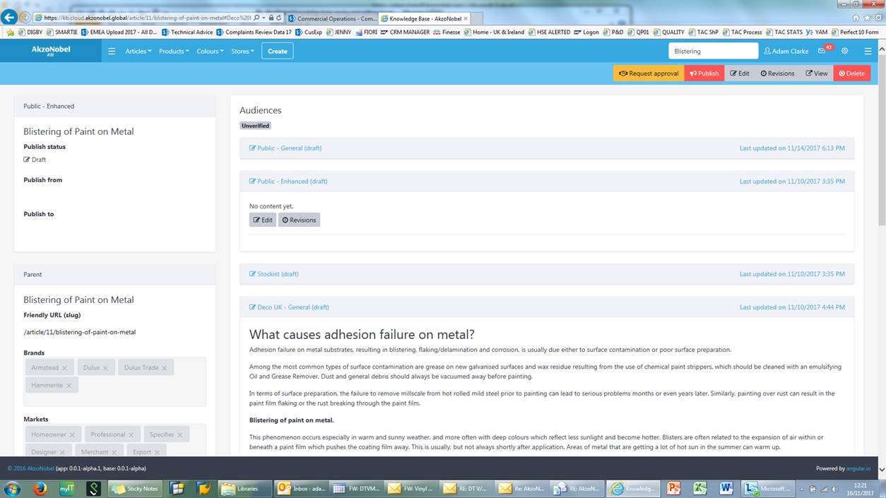Open the DIGBY bookmark

(x=30, y=32)
